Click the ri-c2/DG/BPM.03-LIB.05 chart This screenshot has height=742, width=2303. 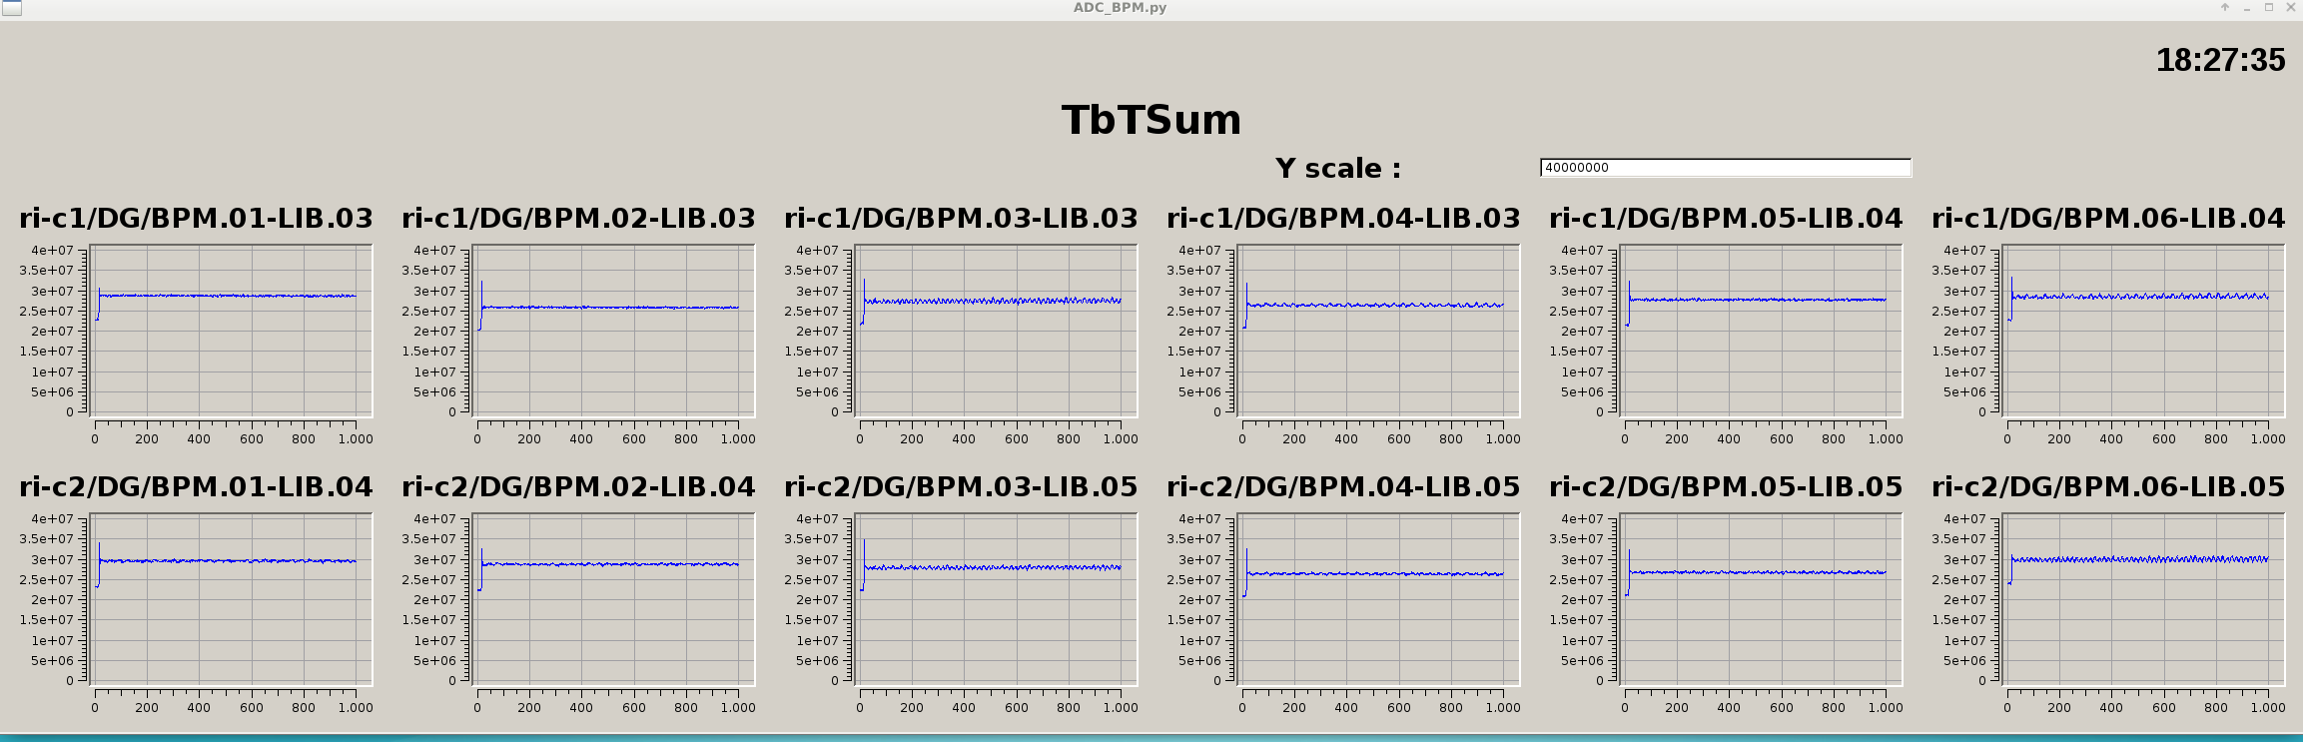click(x=996, y=600)
